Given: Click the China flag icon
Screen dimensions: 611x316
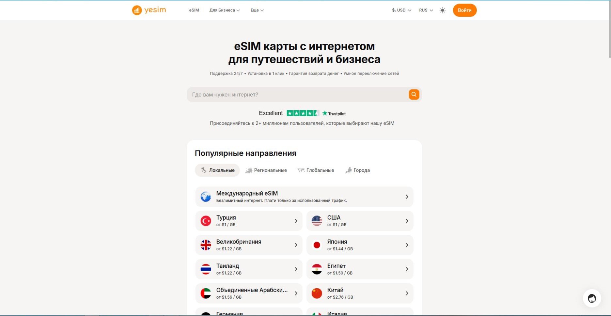Looking at the screenshot, I should pos(317,293).
